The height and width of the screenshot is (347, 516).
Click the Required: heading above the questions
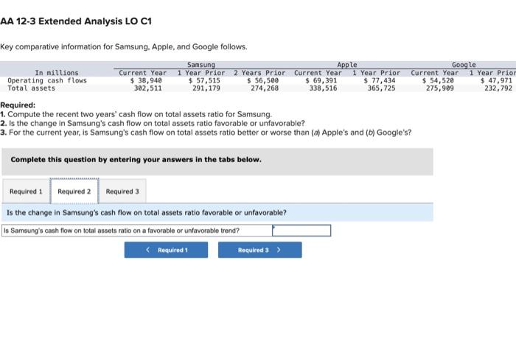point(18,105)
